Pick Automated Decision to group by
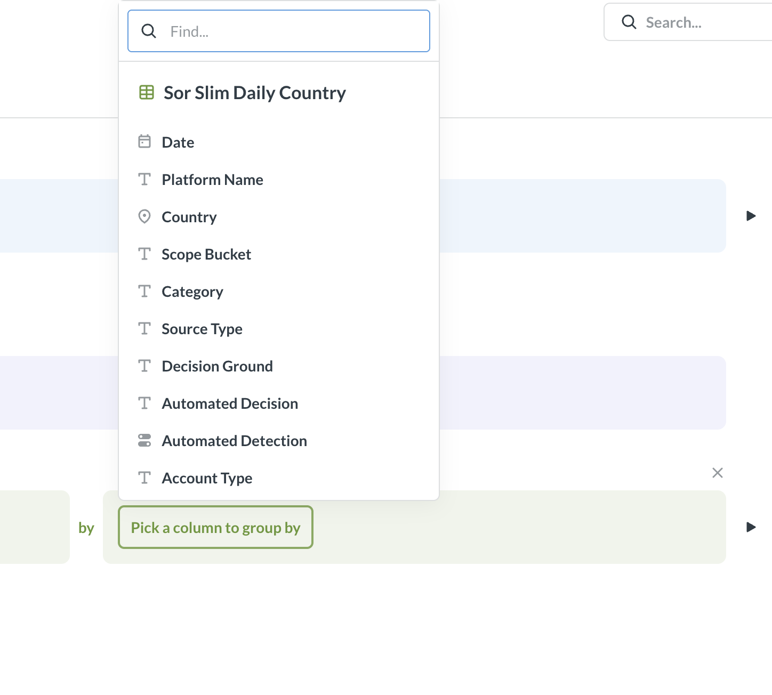 [279, 403]
